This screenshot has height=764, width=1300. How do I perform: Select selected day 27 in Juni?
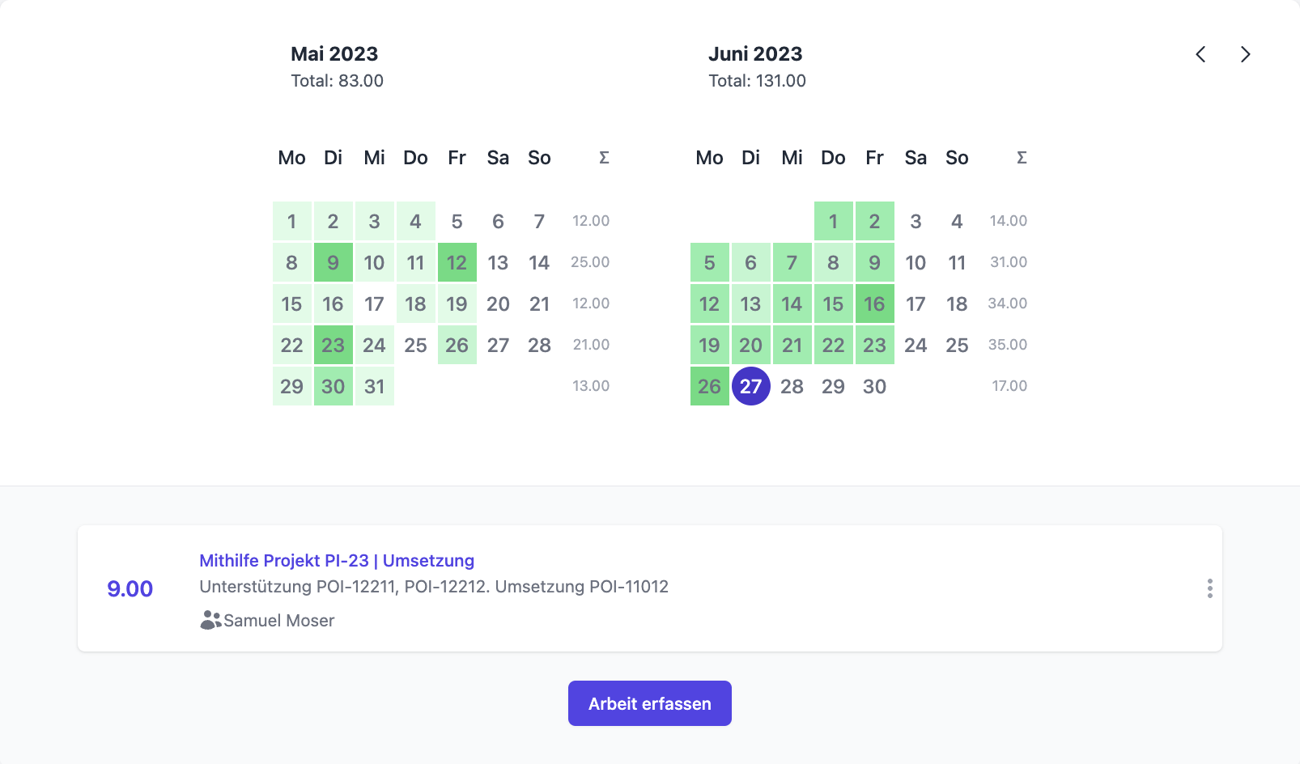(x=750, y=386)
